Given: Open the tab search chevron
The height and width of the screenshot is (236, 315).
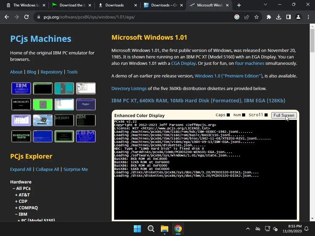Looking at the screenshot, I should tap(265, 4).
